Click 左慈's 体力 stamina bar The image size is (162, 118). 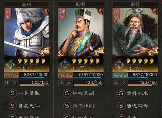click(143, 83)
